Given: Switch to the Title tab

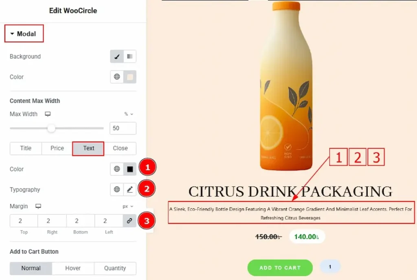Looking at the screenshot, I should (26, 148).
